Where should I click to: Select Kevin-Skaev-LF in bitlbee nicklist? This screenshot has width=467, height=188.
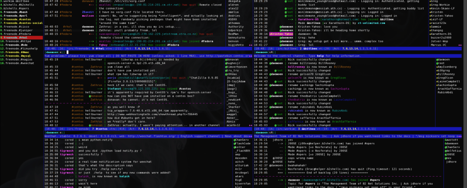tap(442, 8)
